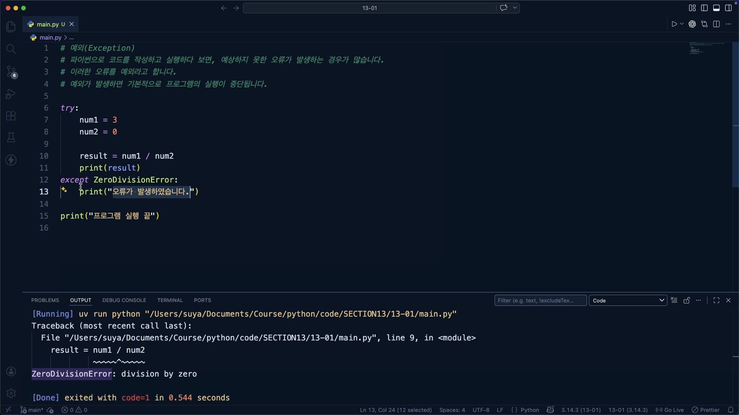Expand the run button dropdown arrow
The height and width of the screenshot is (415, 739).
682,24
